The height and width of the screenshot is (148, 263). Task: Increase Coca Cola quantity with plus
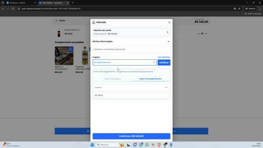point(206,33)
